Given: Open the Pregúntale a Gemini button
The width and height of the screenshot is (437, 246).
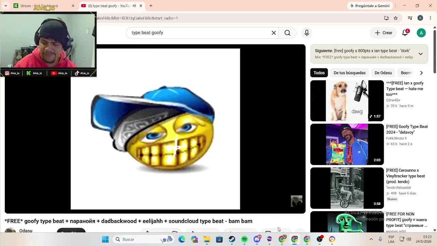Looking at the screenshot, I should coord(370,6).
